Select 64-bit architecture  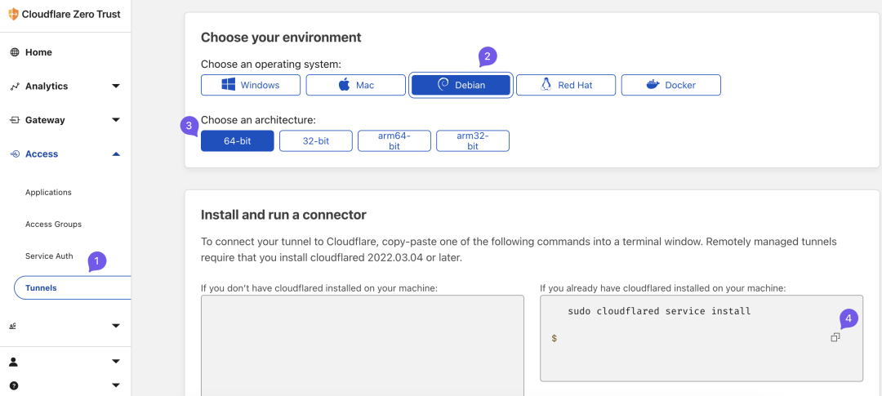click(237, 141)
